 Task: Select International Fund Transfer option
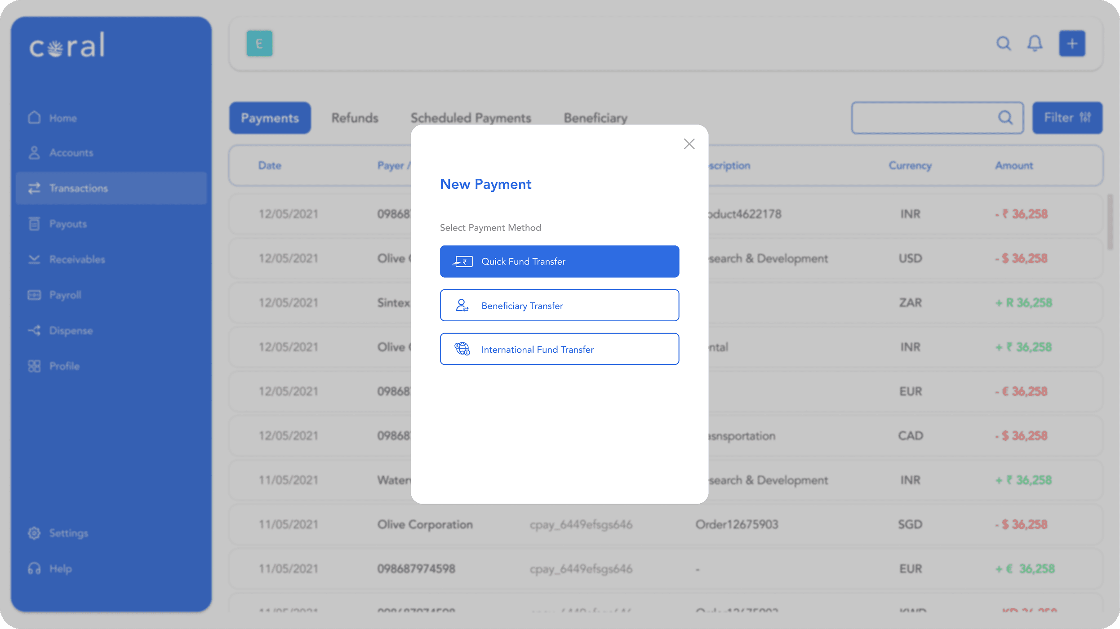click(559, 349)
